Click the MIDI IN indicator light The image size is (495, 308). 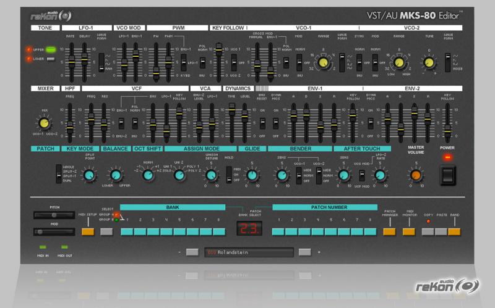click(x=43, y=248)
